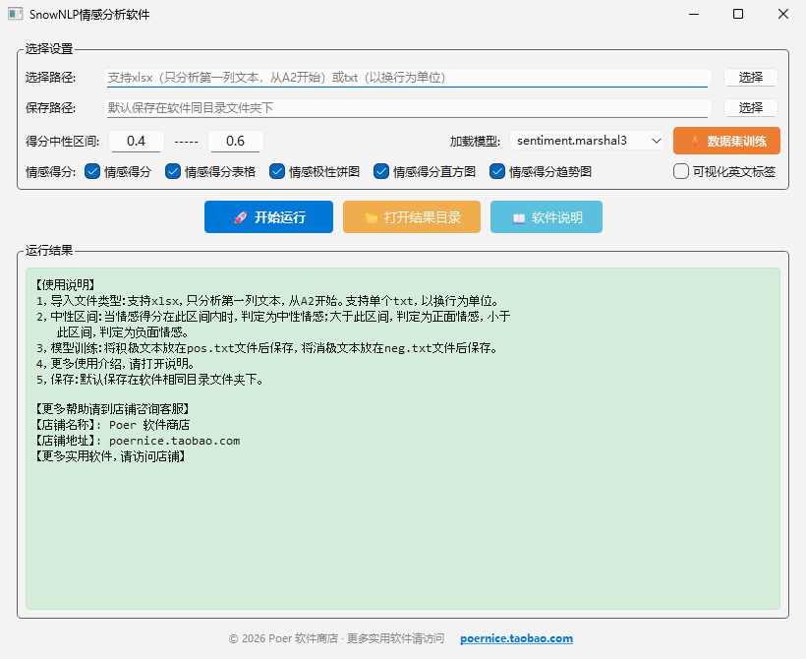
Task: Click 【店铺地址】 poernice.taobao.com text in results
Action: [x=138, y=441]
